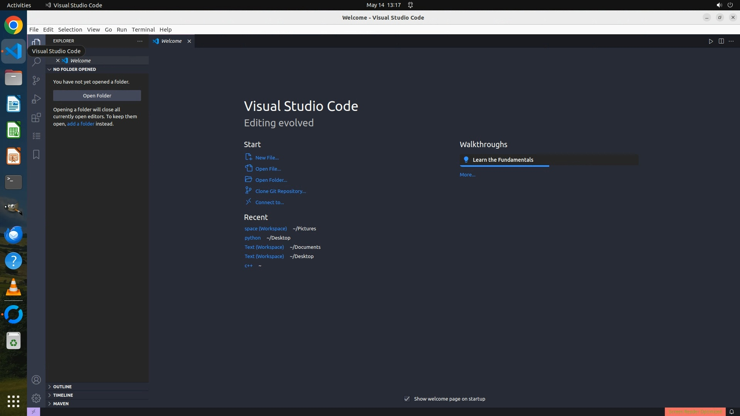Click the Clone Git Repository link

pos(280,191)
